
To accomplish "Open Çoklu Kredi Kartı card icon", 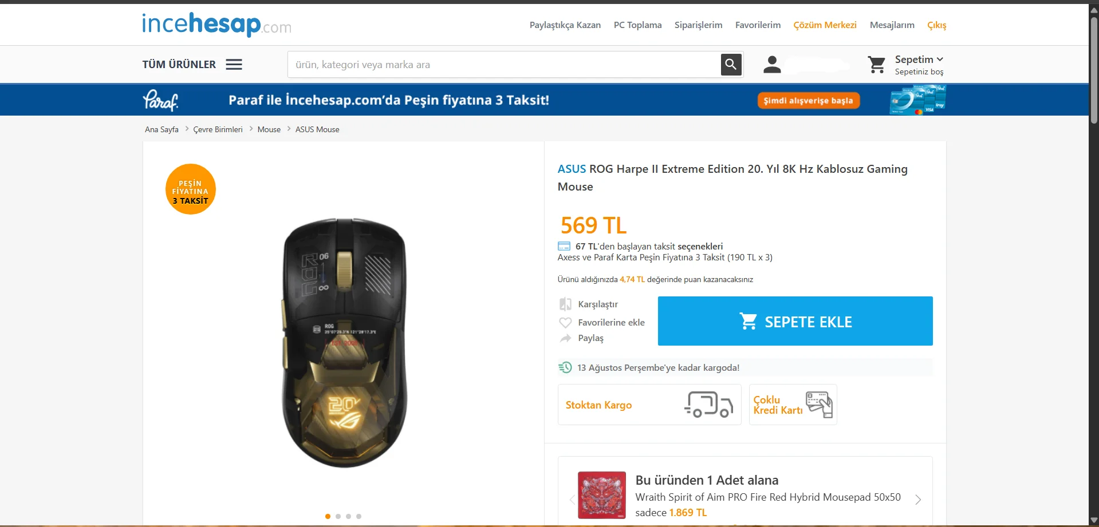I will click(819, 405).
